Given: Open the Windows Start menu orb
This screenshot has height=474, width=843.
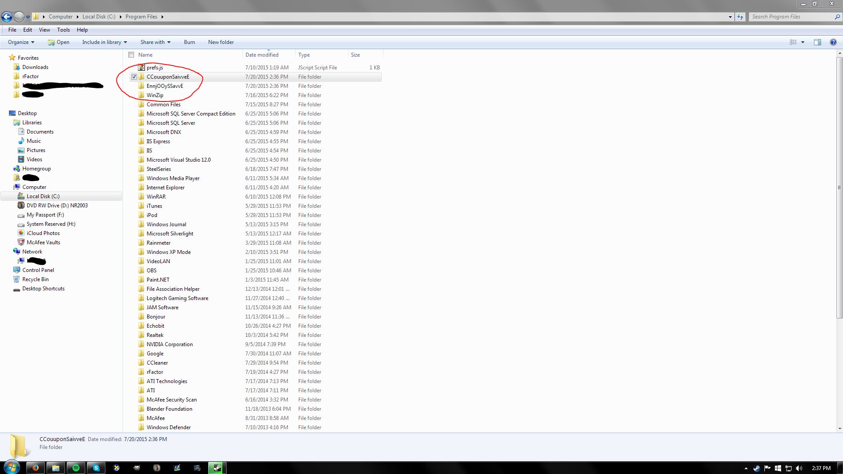Looking at the screenshot, I should tap(12, 467).
